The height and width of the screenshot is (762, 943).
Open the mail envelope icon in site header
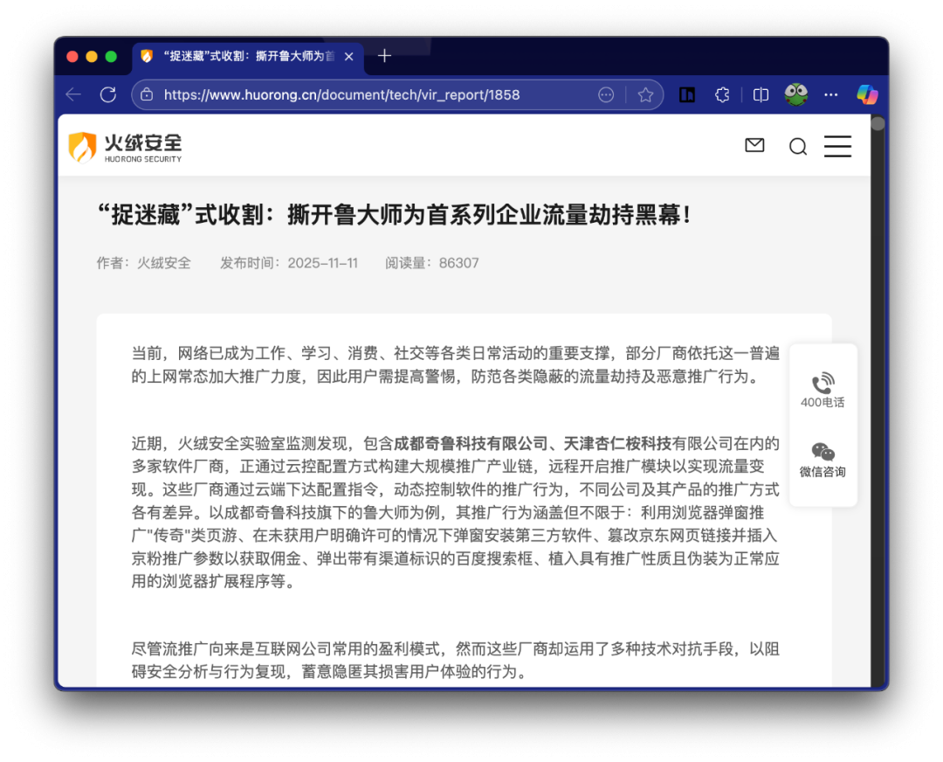tap(754, 146)
